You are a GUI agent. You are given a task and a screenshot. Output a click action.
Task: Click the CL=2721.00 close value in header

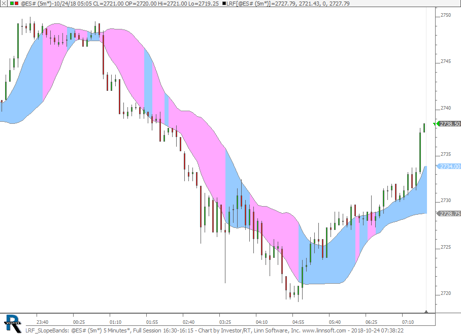(x=109, y=4)
